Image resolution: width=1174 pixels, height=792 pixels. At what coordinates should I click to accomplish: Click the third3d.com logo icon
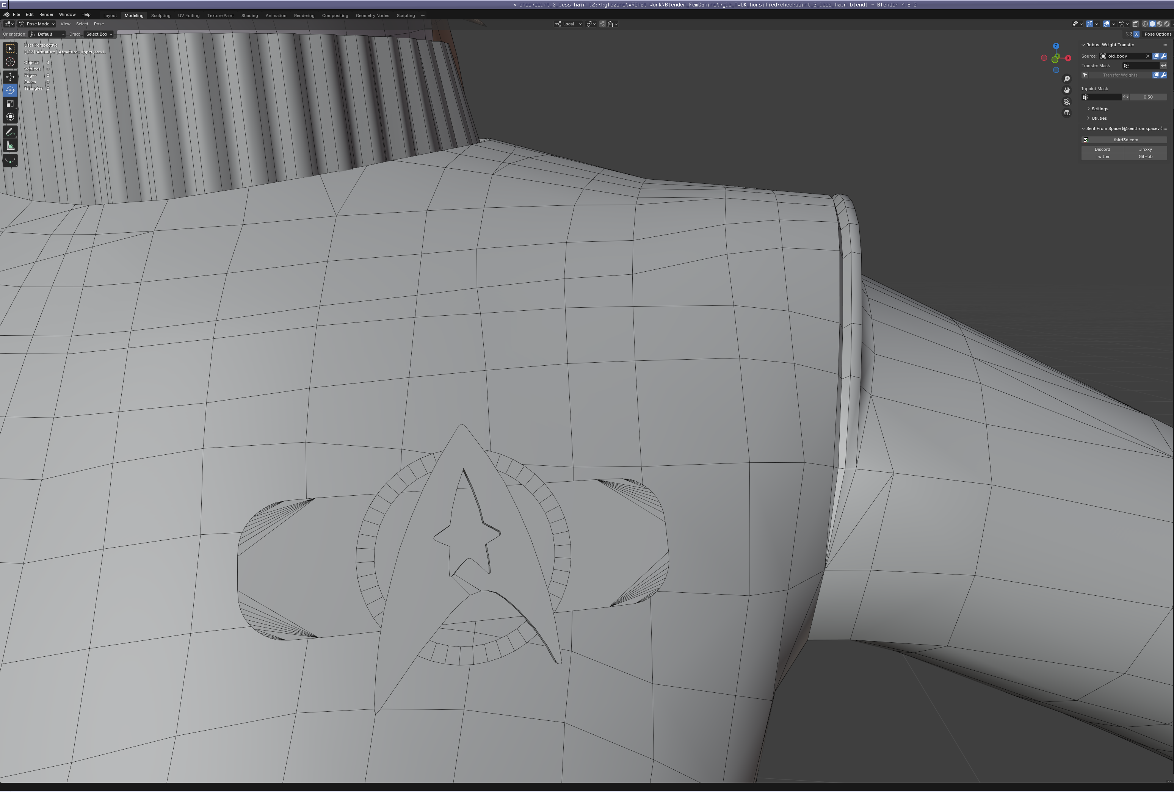(x=1086, y=140)
